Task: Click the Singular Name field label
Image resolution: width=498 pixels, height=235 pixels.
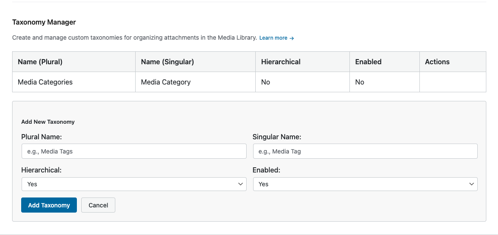Action: [x=277, y=137]
